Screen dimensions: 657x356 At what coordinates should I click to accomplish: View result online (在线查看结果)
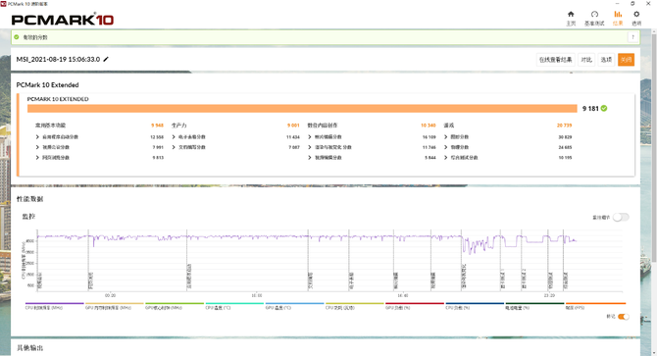555,60
